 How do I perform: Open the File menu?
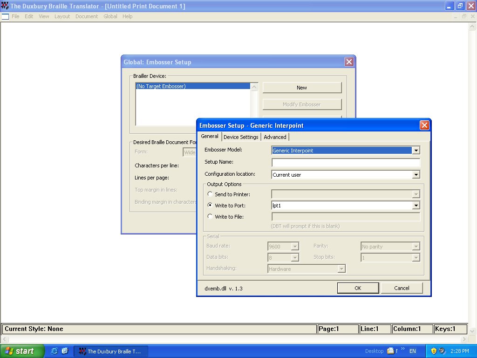tap(15, 16)
